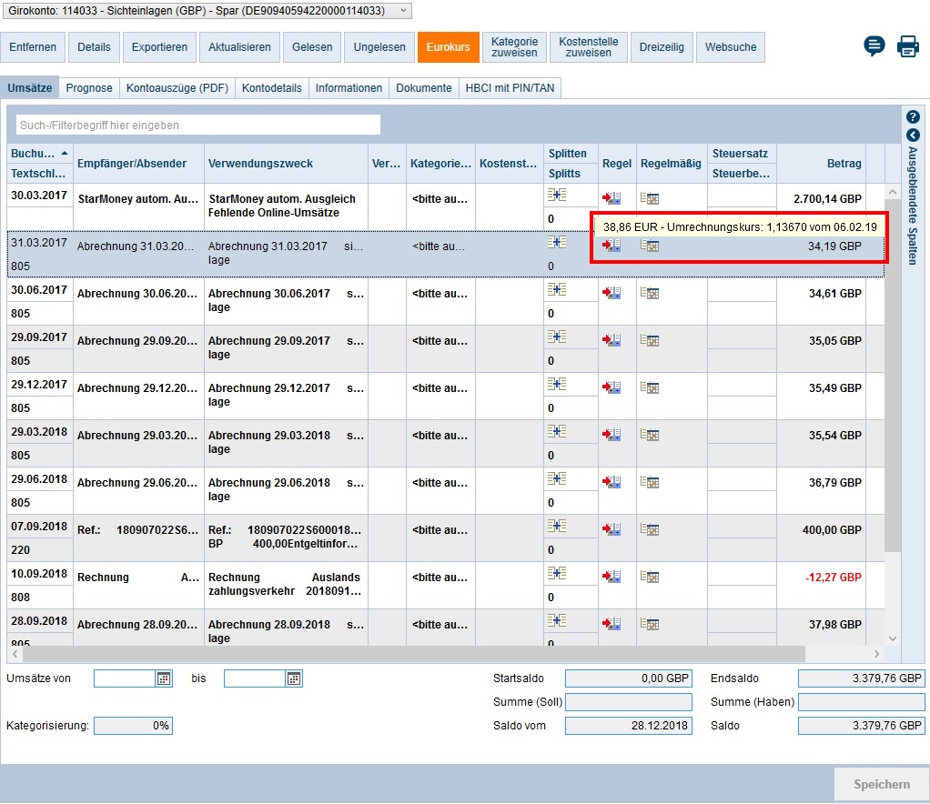Open HBCI mit PIN/TAN tab
This screenshot has width=930, height=804.
(510, 87)
